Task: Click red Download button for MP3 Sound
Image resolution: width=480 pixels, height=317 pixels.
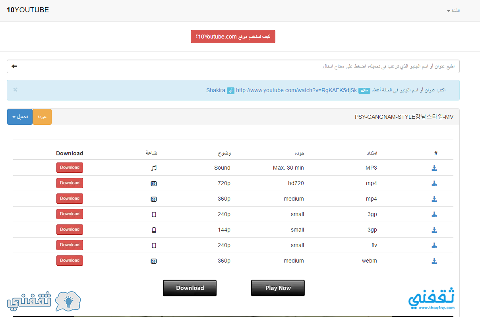Action: (x=70, y=168)
